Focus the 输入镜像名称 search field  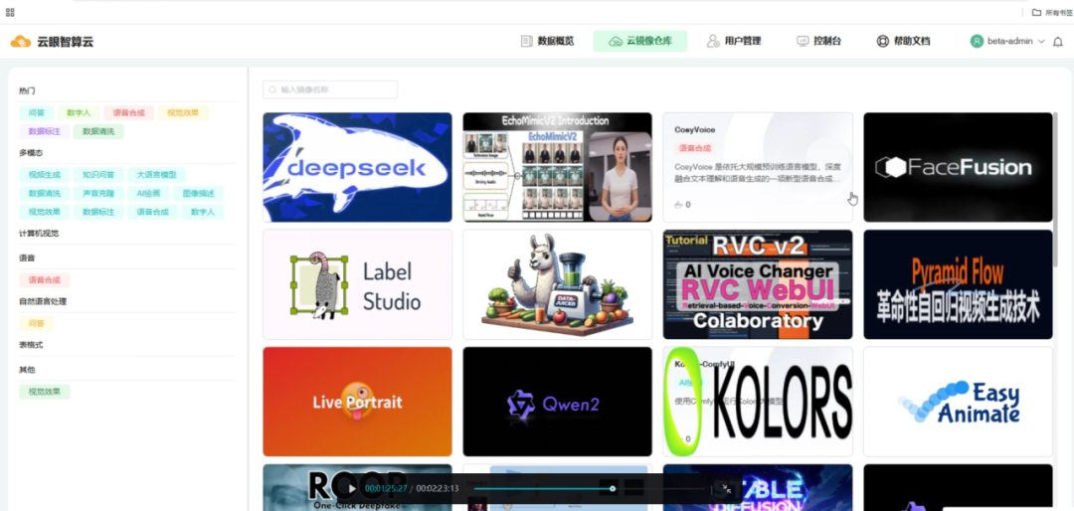(329, 89)
